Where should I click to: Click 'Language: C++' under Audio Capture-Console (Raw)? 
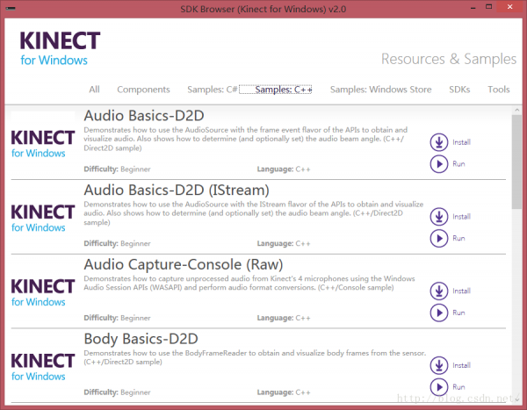[x=284, y=318]
